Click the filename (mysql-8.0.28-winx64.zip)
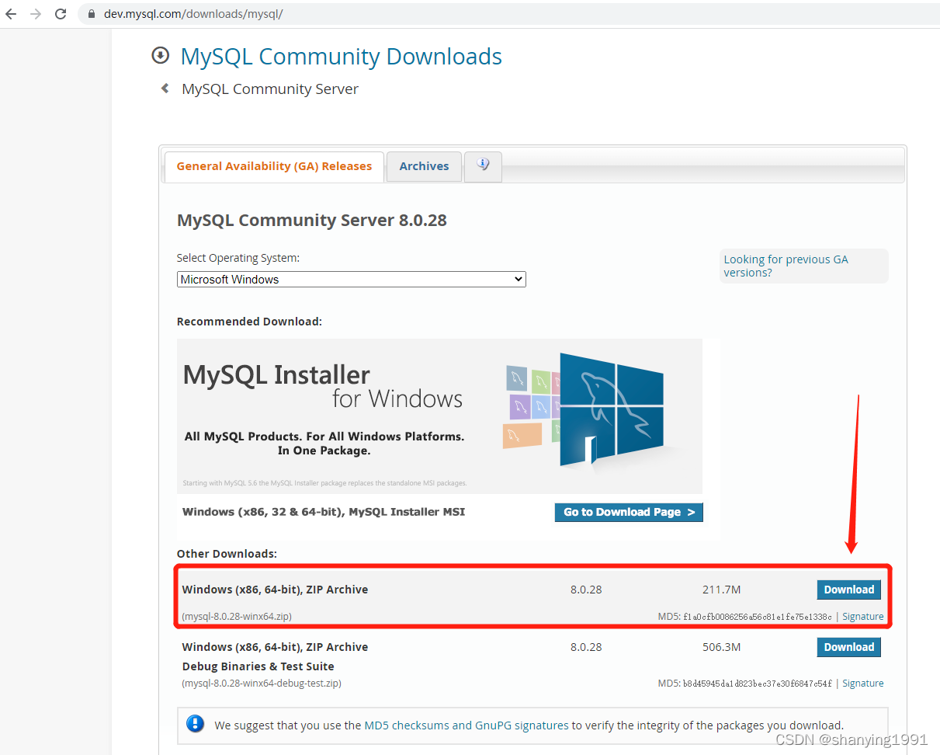Image resolution: width=940 pixels, height=755 pixels. [237, 617]
